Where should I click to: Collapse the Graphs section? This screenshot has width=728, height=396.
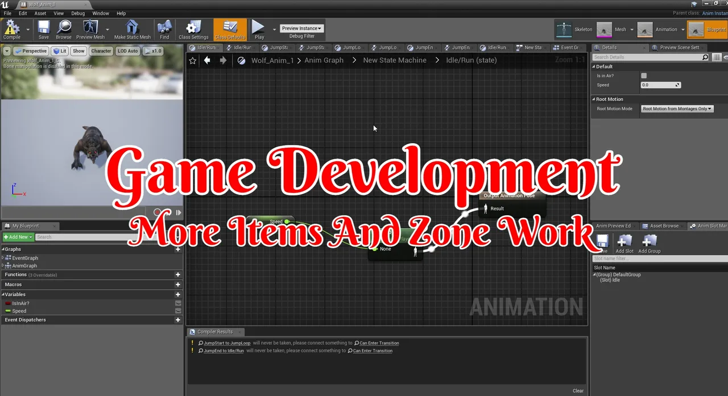click(x=3, y=249)
